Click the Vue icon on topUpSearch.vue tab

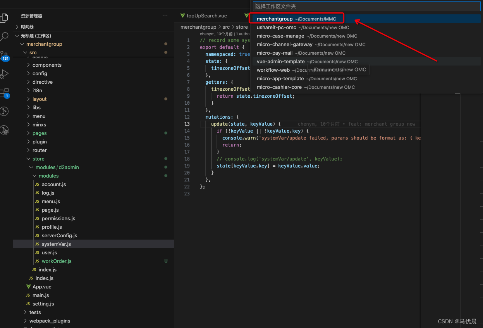pos(182,16)
